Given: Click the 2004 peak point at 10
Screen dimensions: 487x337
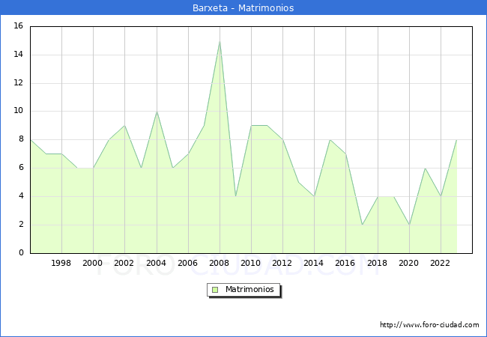Looking at the screenshot, I should pos(157,112).
